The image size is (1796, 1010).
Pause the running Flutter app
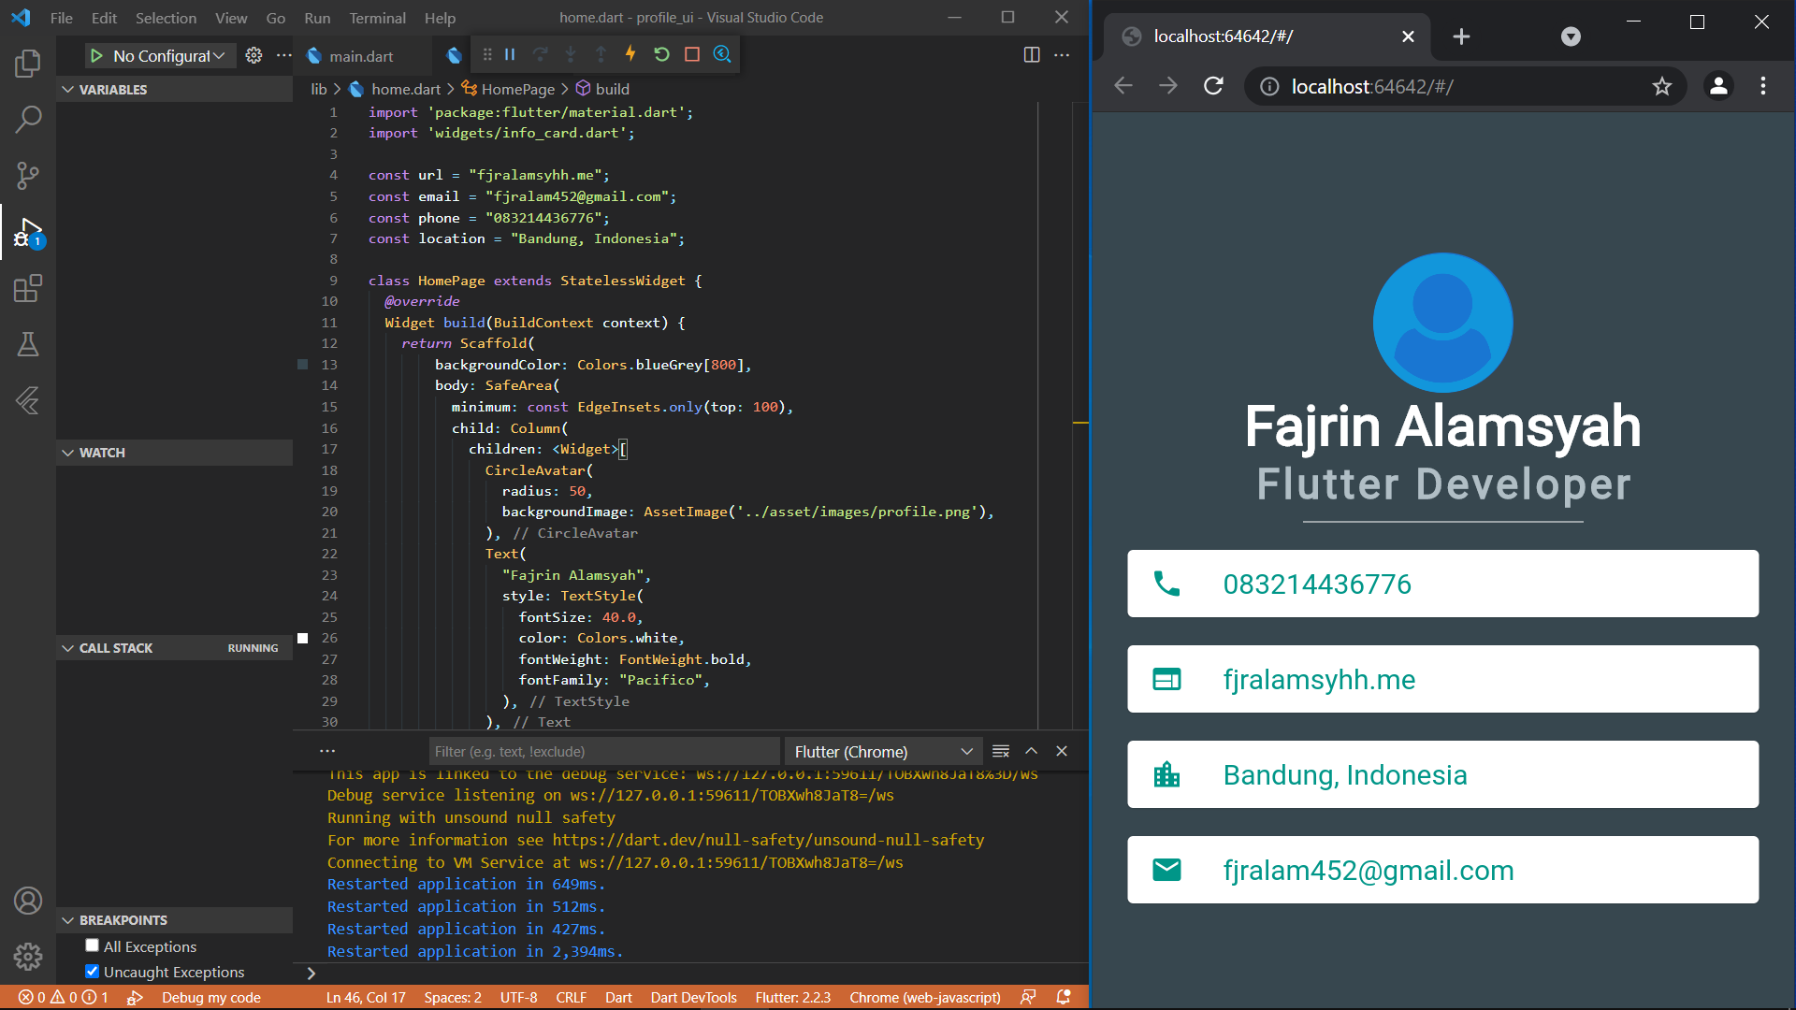pyautogui.click(x=510, y=54)
